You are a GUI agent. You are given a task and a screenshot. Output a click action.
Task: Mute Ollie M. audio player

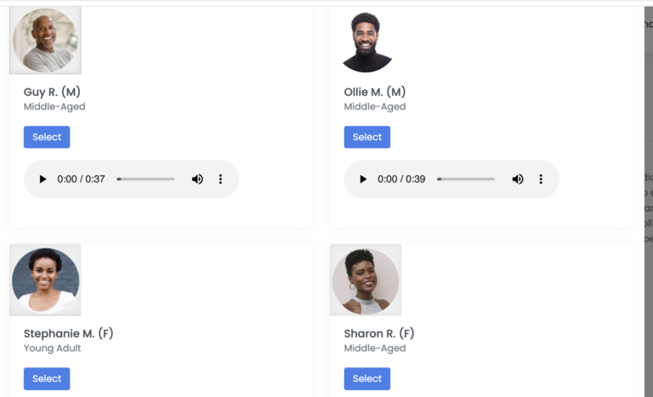tap(518, 179)
